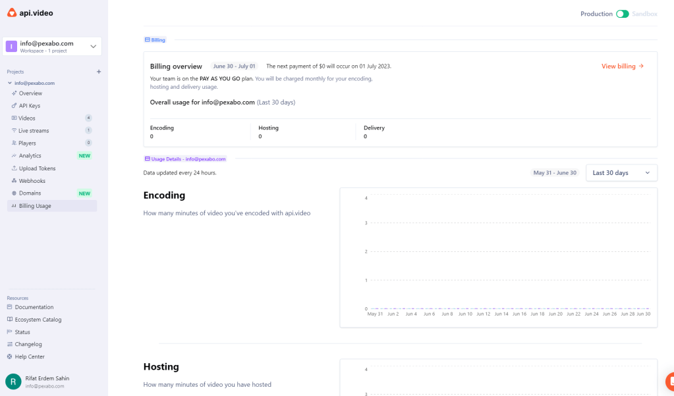Screen dimensions: 674x396
Task: Select the Billing Usage menu item
Action: (x=52, y=206)
